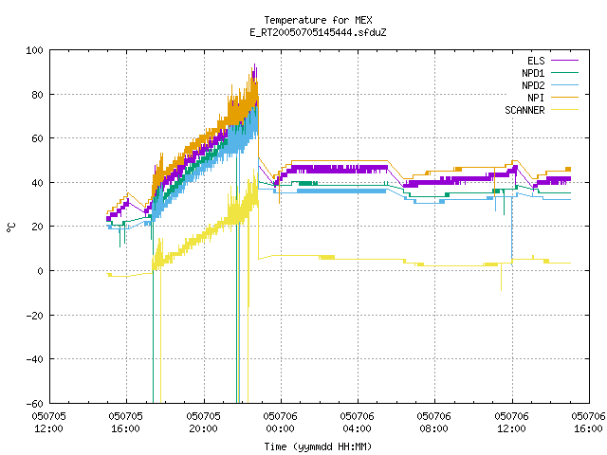Click the y-axis value 20
This screenshot has height=455, width=607.
(37, 227)
